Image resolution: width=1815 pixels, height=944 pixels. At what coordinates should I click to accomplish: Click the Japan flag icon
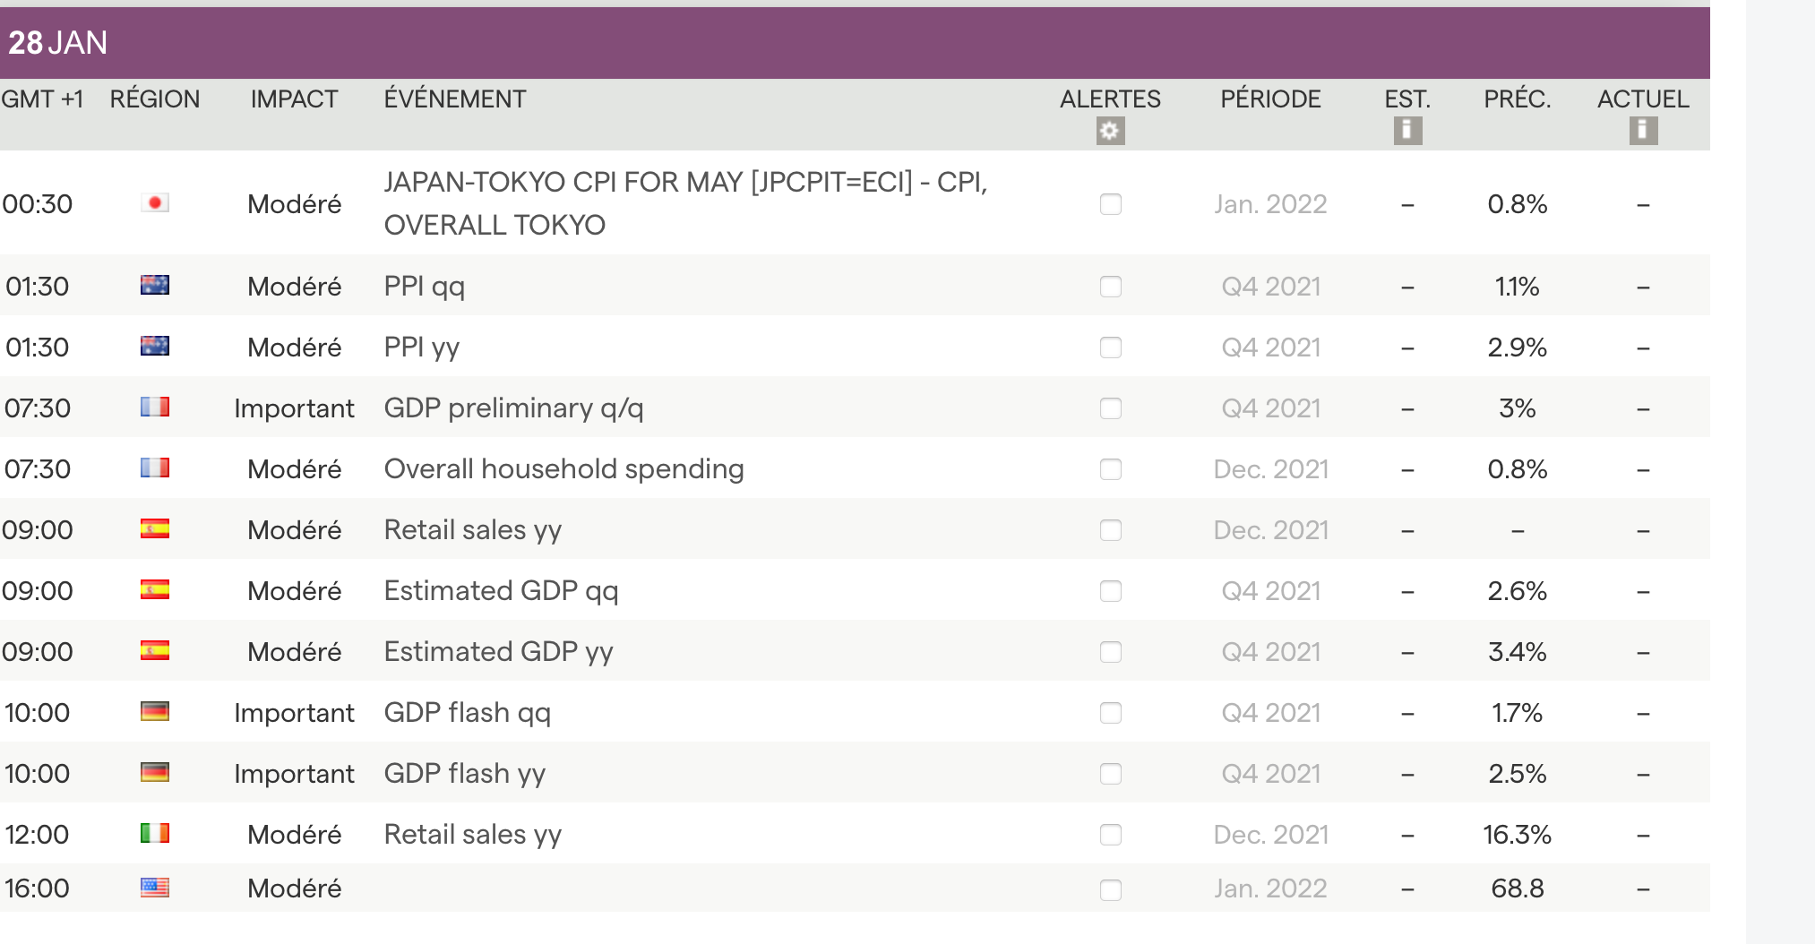click(155, 203)
